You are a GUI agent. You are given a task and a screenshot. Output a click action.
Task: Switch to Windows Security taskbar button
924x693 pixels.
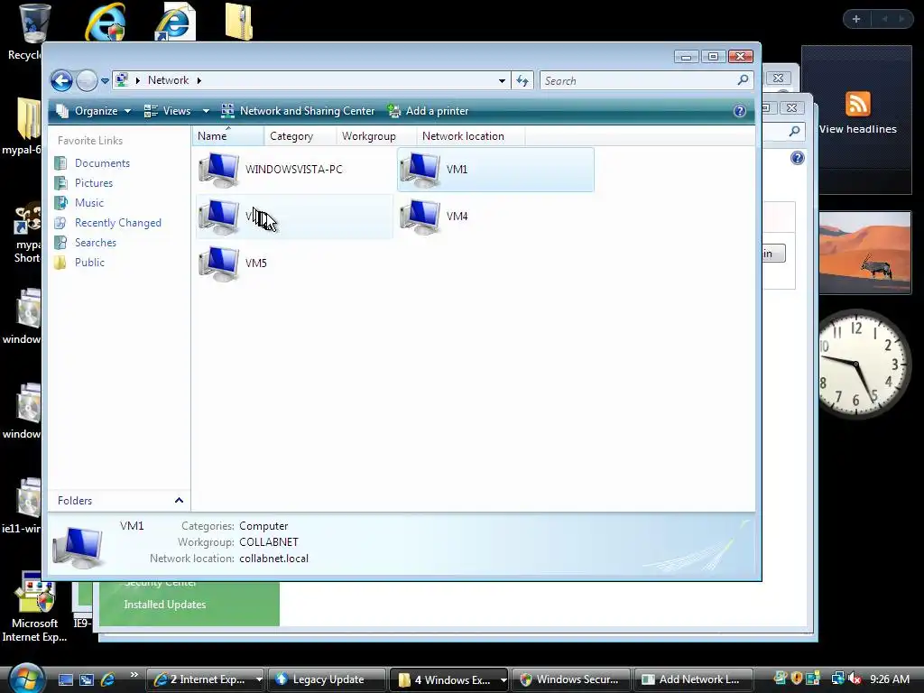coord(571,679)
